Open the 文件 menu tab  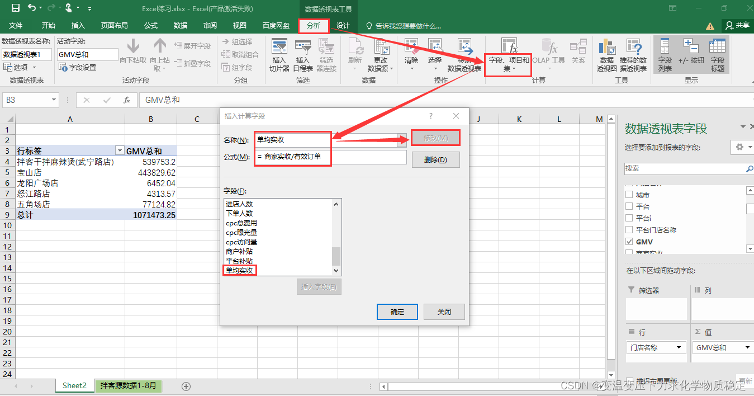coord(16,26)
